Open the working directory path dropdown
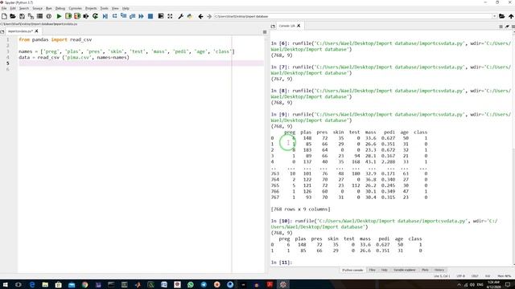Screen dimensions: 515x289 [494, 16]
